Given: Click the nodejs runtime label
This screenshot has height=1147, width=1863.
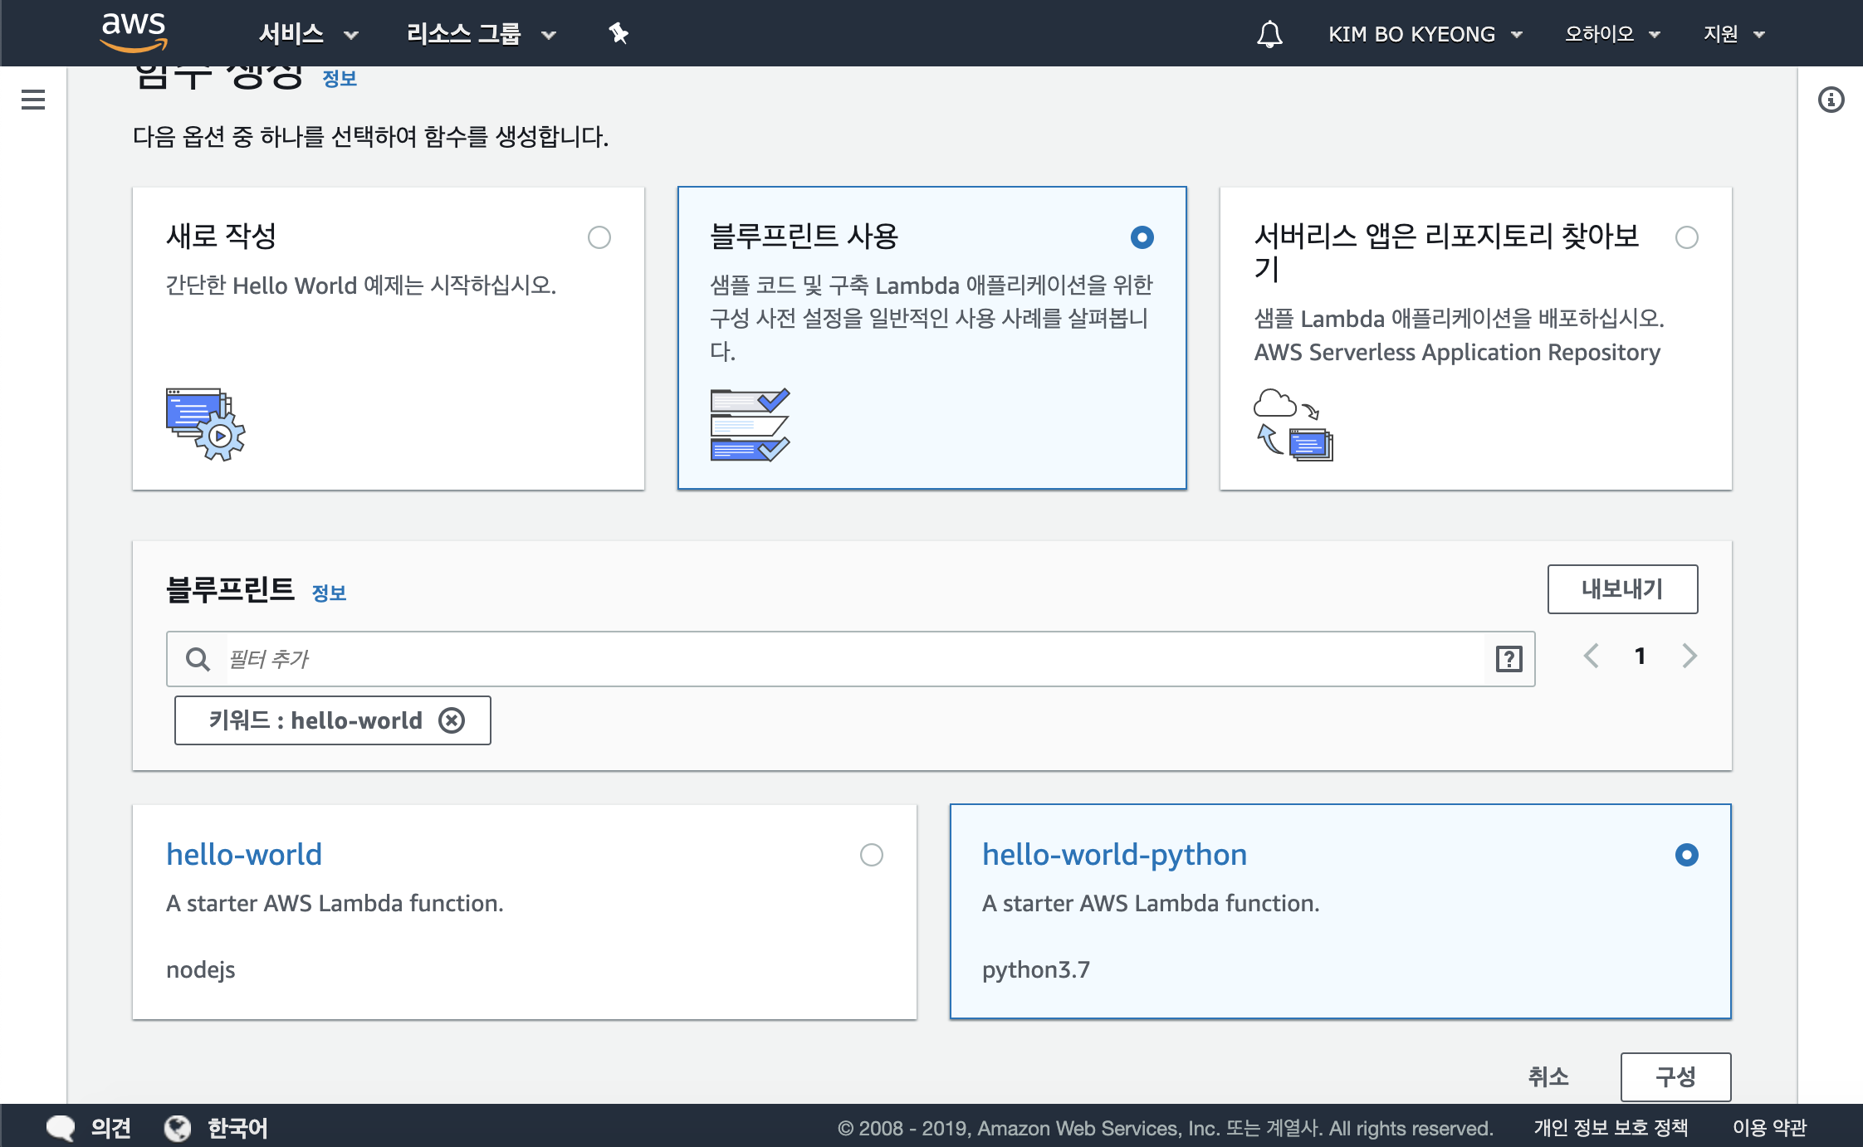Looking at the screenshot, I should pyautogui.click(x=201, y=969).
